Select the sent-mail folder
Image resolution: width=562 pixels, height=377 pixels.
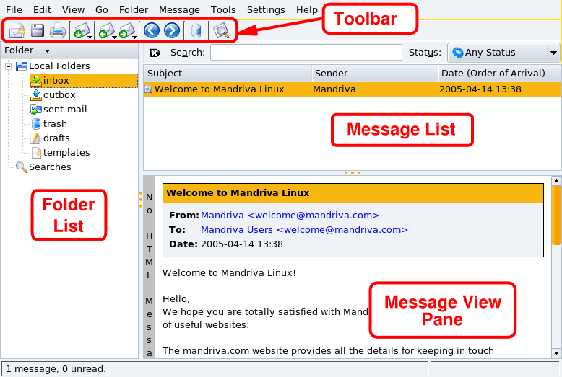click(x=59, y=110)
